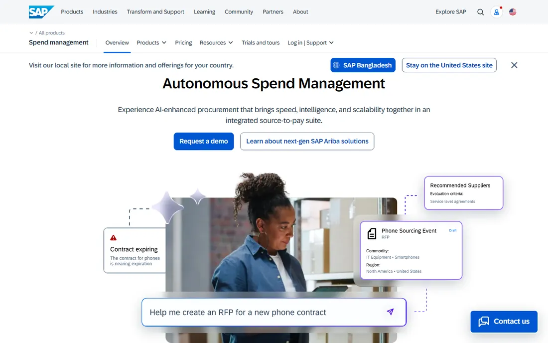Image resolution: width=548 pixels, height=343 pixels.
Task: Click the globe icon in SAP Bangladesh button
Action: click(x=336, y=65)
